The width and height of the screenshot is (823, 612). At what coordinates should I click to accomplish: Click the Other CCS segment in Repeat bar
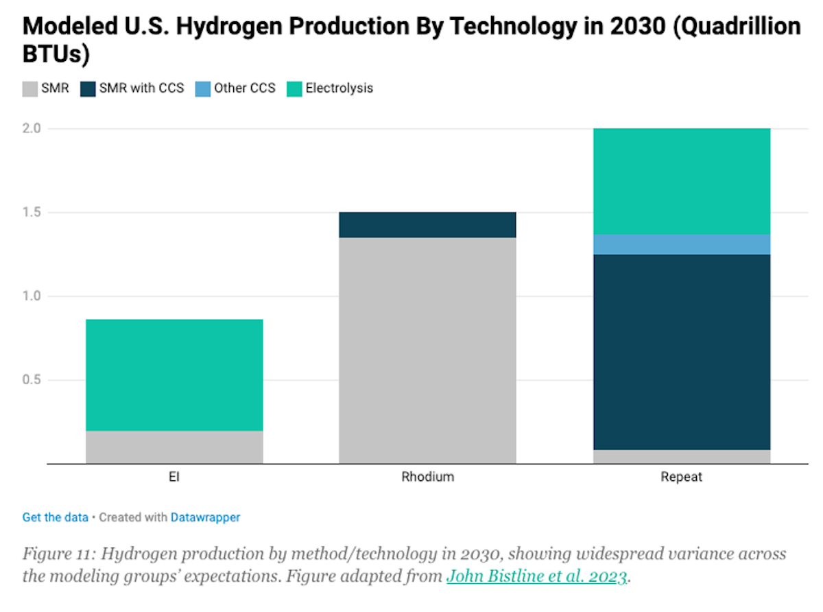[681, 244]
